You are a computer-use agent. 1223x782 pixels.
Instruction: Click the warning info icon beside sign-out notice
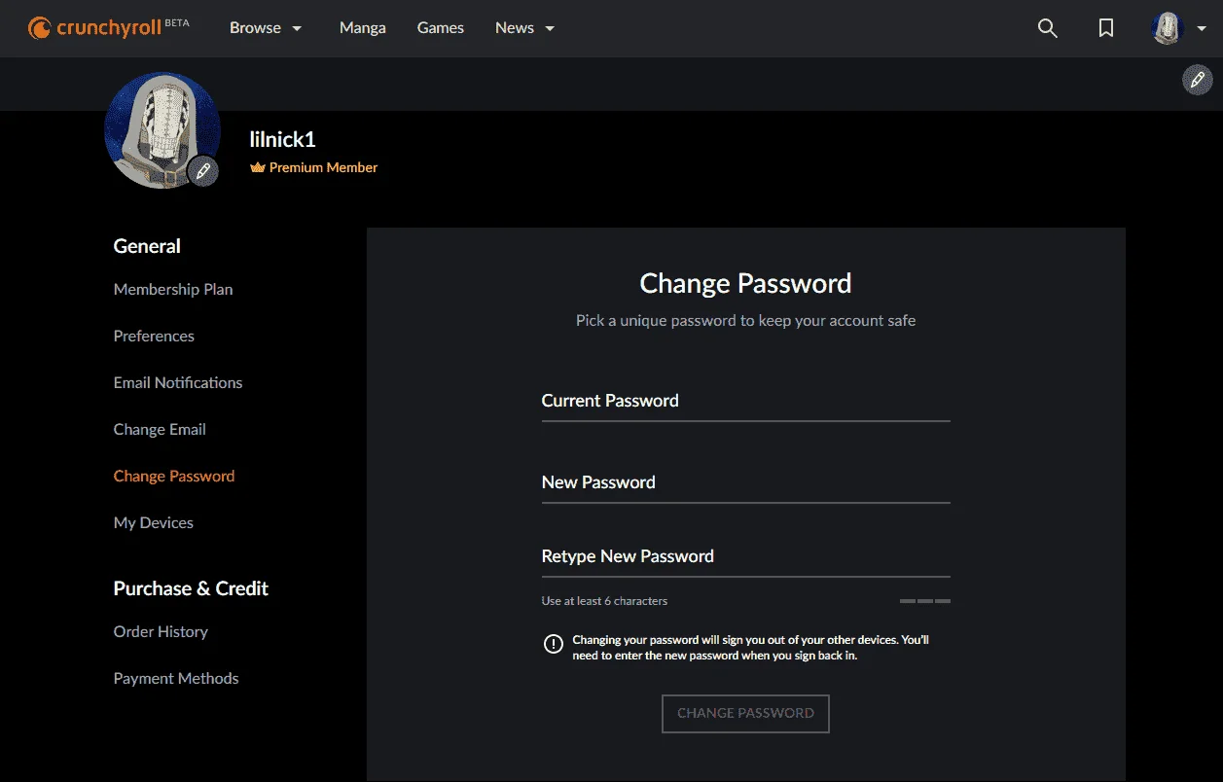click(x=554, y=644)
